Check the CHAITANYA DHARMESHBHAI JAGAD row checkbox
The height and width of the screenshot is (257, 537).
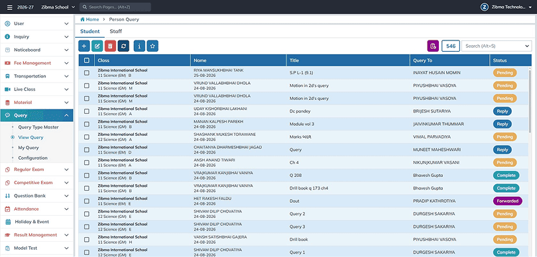[x=87, y=150]
